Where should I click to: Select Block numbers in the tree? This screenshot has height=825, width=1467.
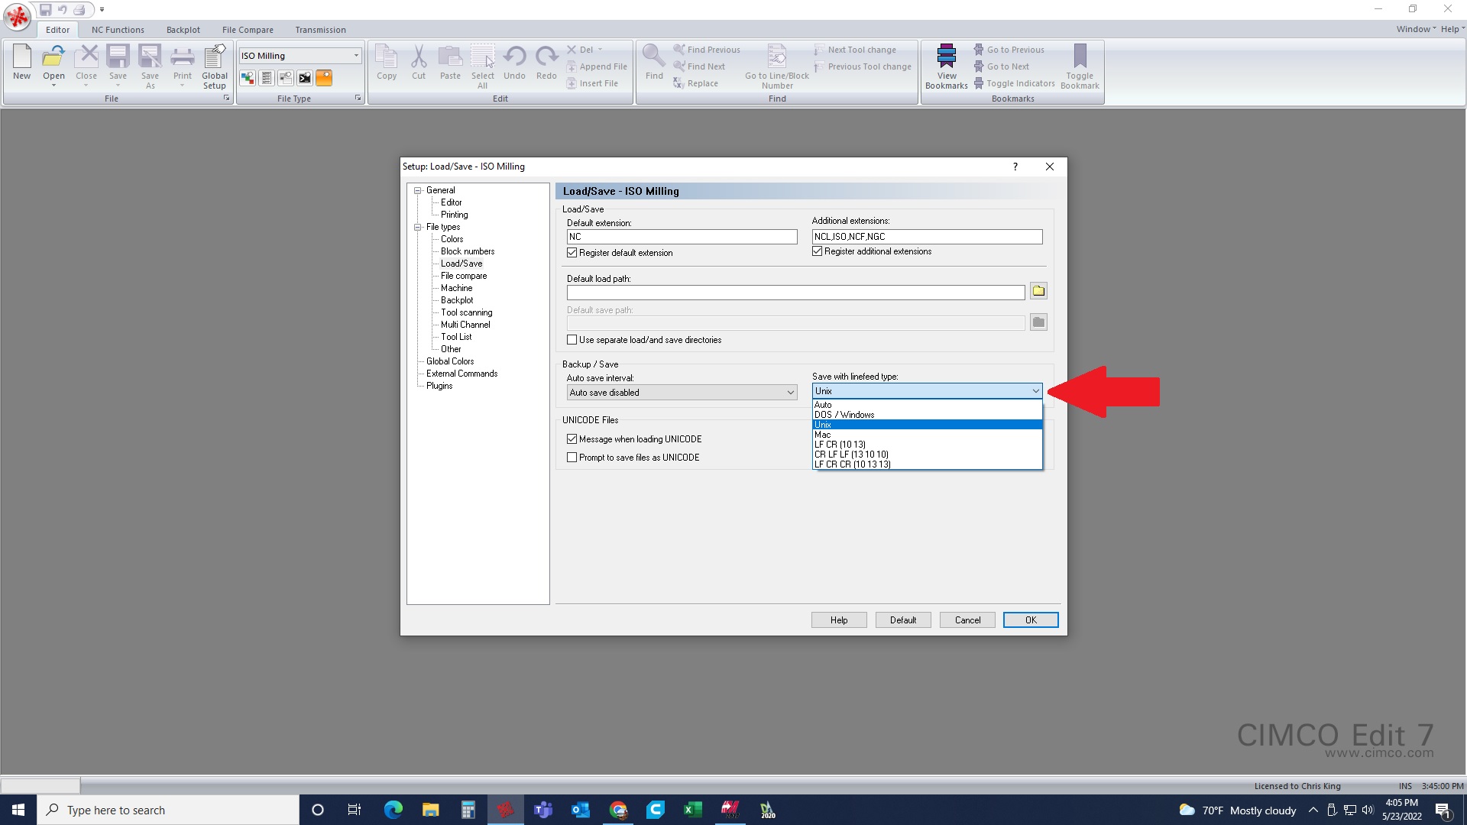[468, 251]
